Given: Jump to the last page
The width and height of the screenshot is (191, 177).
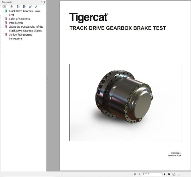Looking at the screenshot, I should coord(169,174).
